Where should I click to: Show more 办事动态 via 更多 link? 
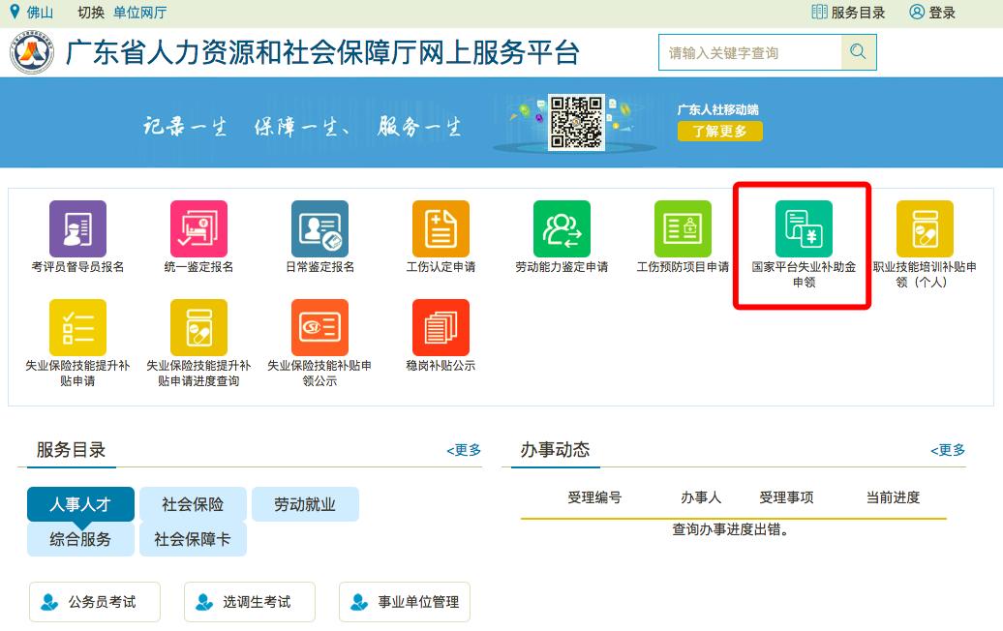tap(945, 449)
